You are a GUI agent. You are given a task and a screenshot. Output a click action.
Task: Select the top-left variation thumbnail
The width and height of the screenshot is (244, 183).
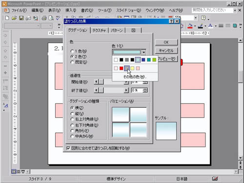[x=121, y=115]
